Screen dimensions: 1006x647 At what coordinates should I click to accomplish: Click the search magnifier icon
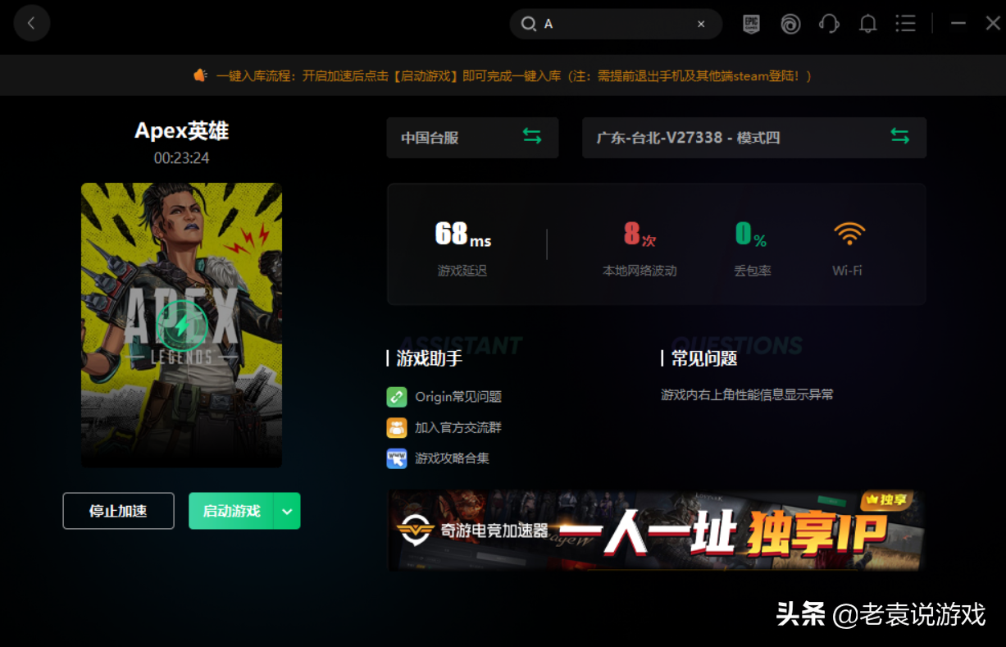529,25
